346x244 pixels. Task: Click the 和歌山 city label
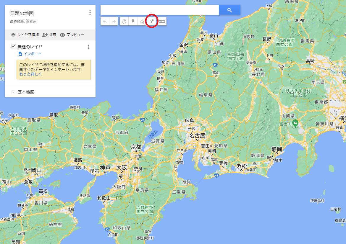(104, 198)
